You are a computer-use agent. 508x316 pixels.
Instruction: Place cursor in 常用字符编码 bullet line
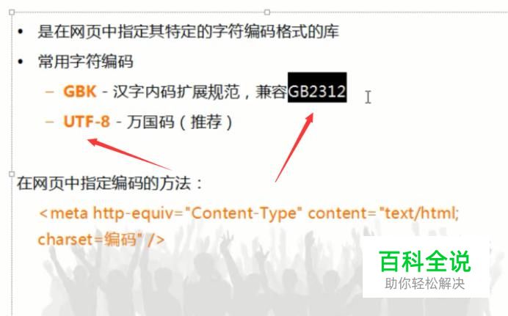(86, 62)
